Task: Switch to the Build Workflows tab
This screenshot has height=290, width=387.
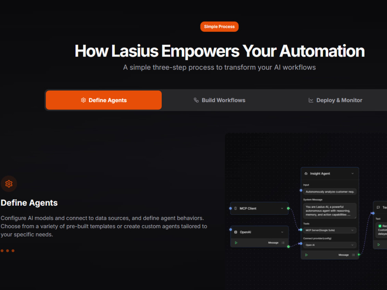Action: pyautogui.click(x=219, y=100)
